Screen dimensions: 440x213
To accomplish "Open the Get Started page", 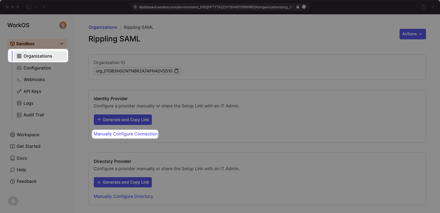I will [x=28, y=146].
